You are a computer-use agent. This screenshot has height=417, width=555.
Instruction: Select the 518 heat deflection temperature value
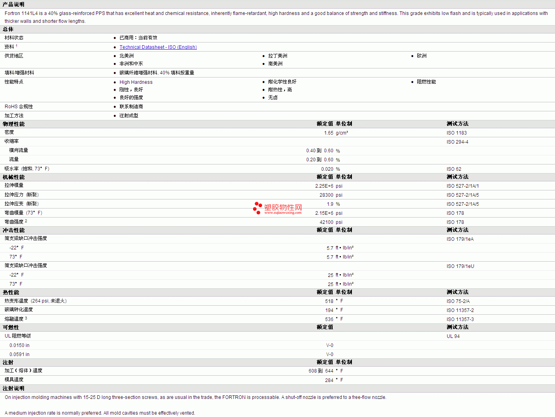[329, 301]
